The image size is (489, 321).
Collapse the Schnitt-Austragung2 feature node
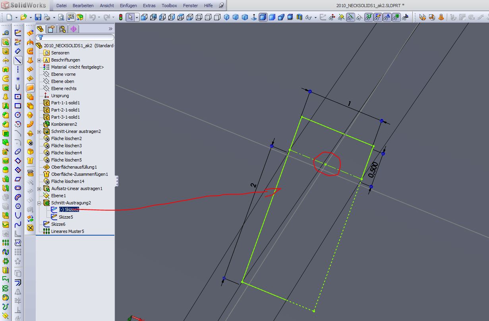point(39,203)
